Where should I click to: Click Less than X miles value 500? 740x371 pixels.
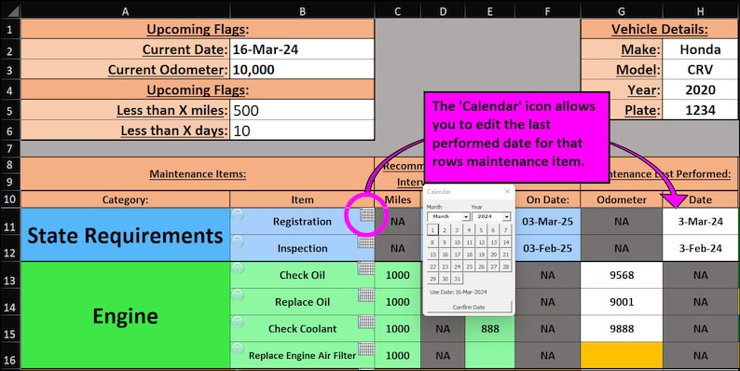302,110
